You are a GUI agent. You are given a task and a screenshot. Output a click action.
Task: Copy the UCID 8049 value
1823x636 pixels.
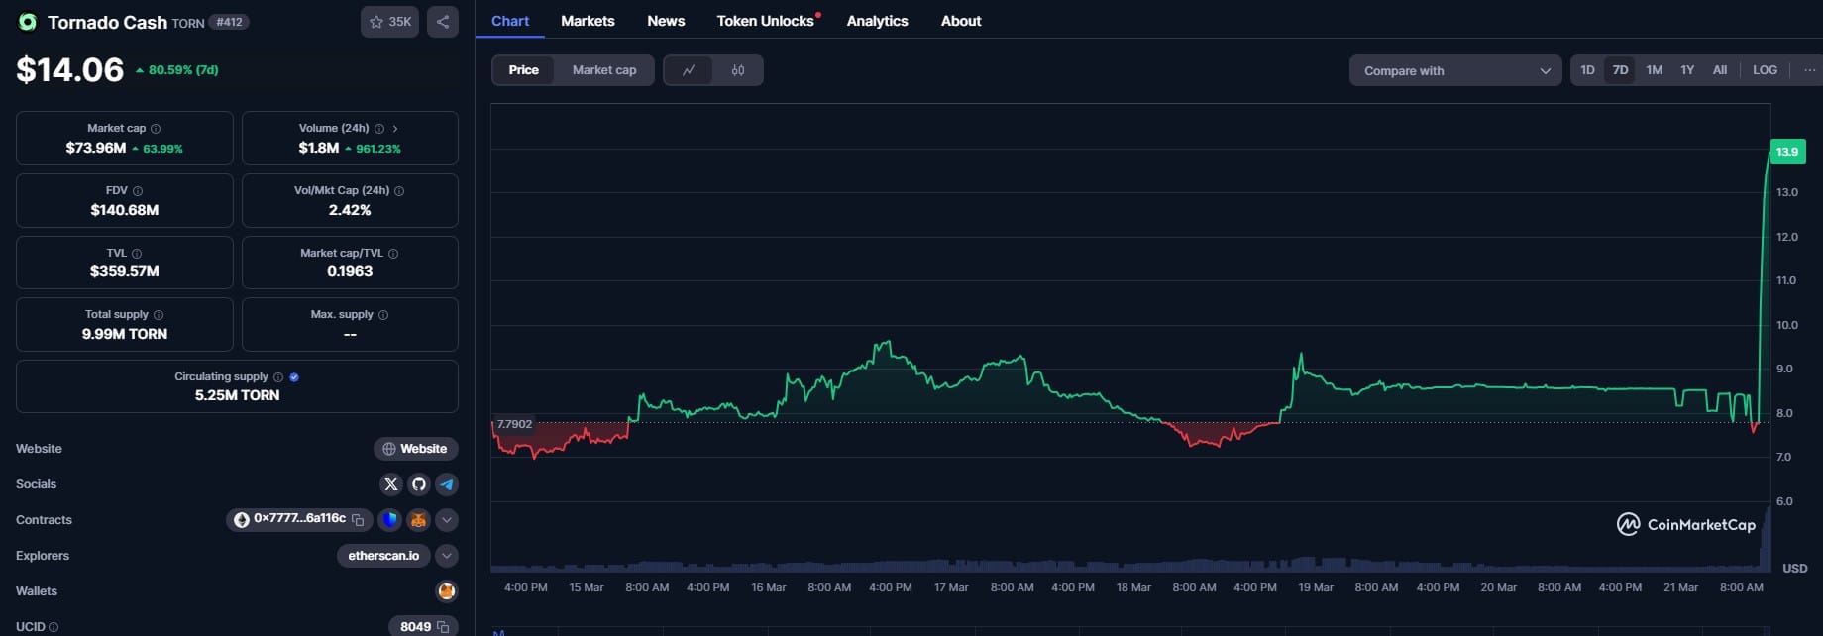tap(443, 627)
